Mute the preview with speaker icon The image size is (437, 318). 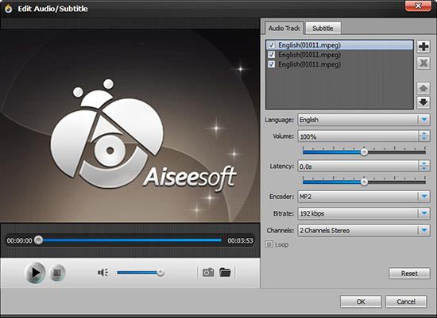click(102, 272)
